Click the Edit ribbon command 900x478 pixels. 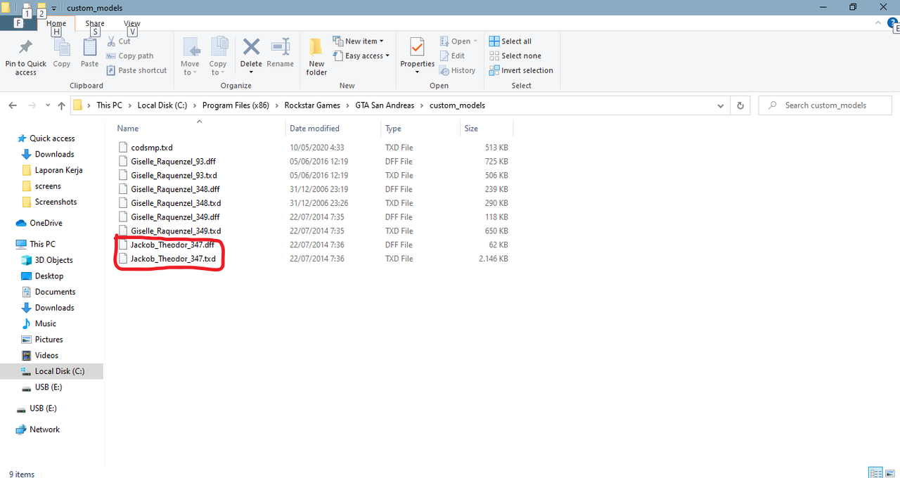pos(452,56)
